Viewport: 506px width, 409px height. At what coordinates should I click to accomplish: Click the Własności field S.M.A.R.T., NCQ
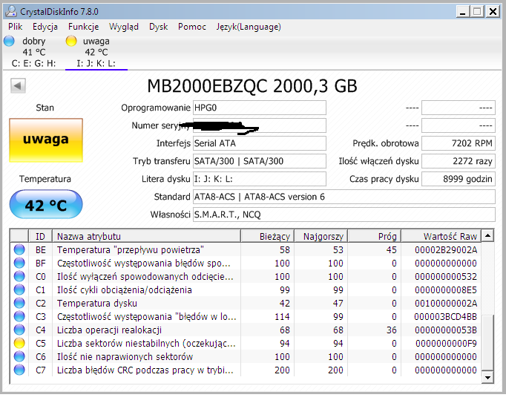pos(344,215)
